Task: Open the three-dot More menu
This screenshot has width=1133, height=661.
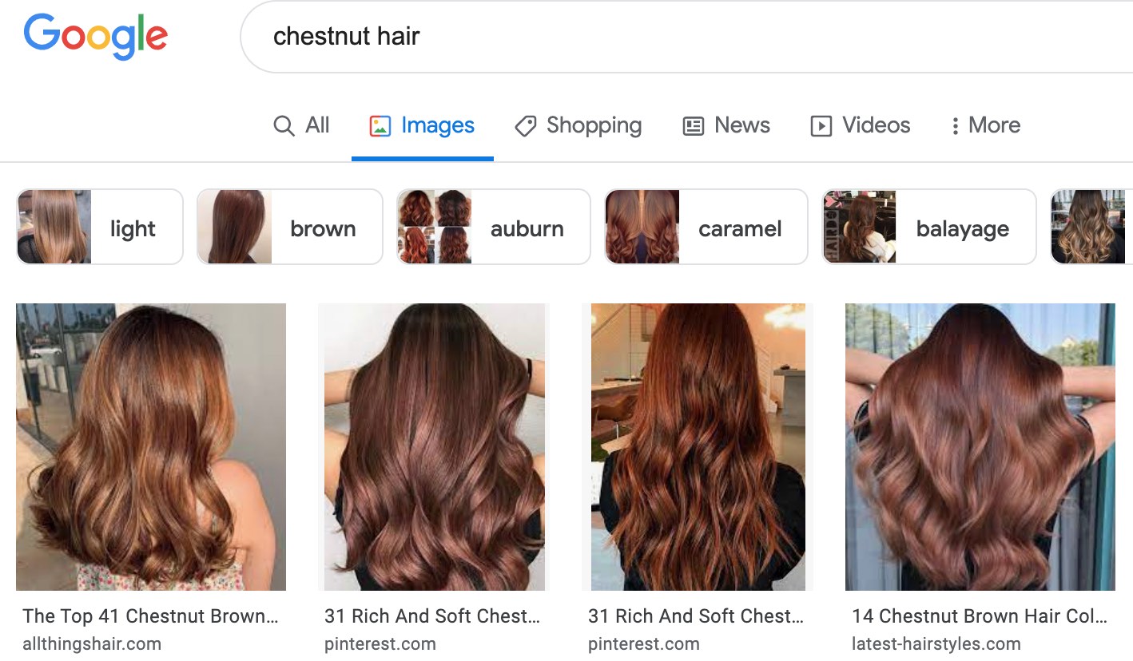Action: [x=985, y=125]
